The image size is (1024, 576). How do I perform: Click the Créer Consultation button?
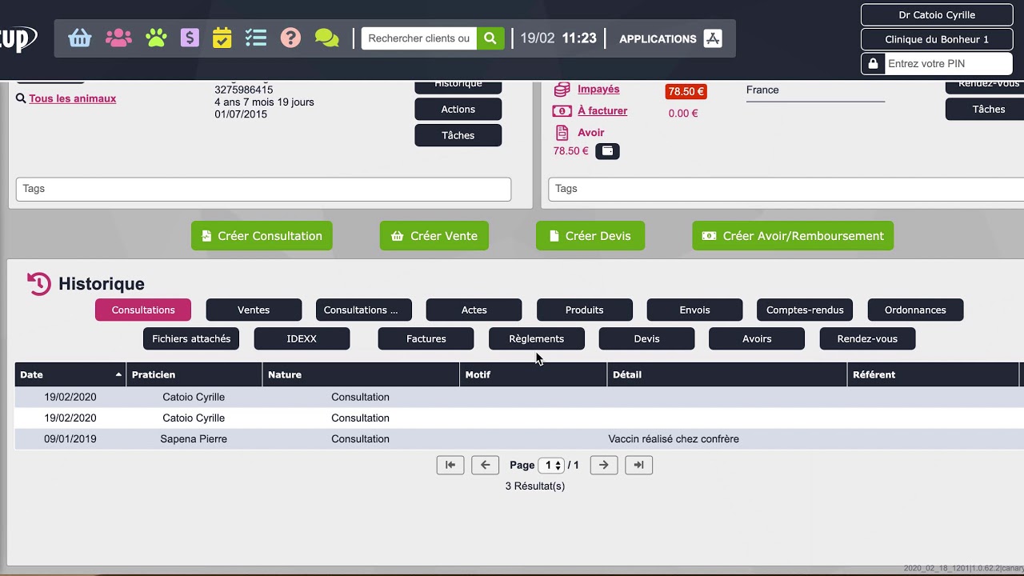coord(262,236)
